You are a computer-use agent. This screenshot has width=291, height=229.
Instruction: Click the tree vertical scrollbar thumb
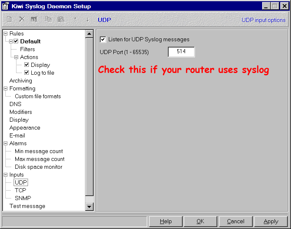pyautogui.click(x=89, y=117)
